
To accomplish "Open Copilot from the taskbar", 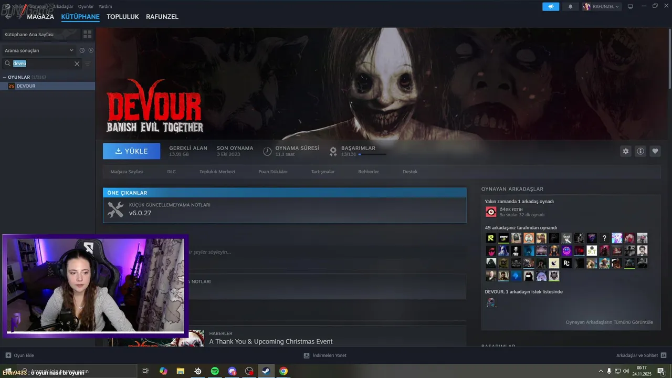I will coord(163,371).
